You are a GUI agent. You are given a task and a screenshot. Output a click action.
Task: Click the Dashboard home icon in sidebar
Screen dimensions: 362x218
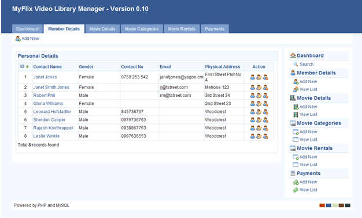coord(293,55)
